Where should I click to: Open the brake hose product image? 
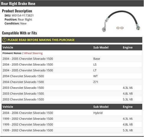click(x=121, y=21)
